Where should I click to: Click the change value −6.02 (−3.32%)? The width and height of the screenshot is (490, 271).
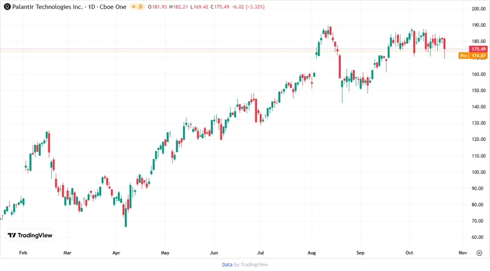248,7
